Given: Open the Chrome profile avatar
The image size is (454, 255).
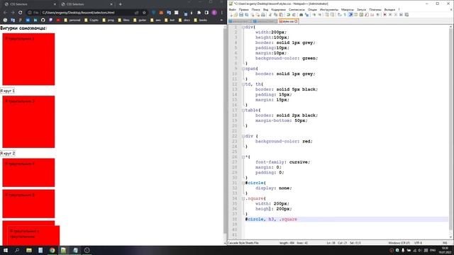Looking at the screenshot, I should (214, 13).
